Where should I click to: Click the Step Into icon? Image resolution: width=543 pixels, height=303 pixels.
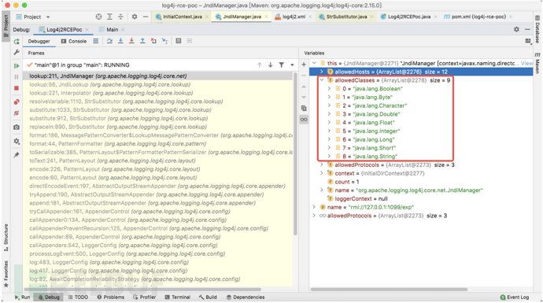pos(120,41)
